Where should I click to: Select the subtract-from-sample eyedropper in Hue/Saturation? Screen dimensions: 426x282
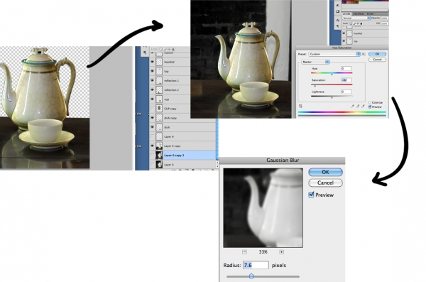[x=363, y=106]
